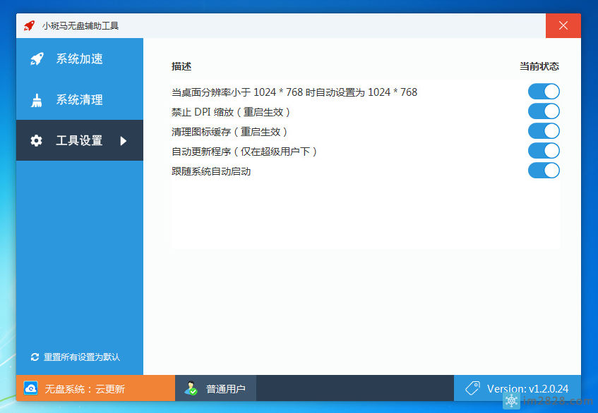Click the rocket icon beside 系统加速

click(x=37, y=58)
